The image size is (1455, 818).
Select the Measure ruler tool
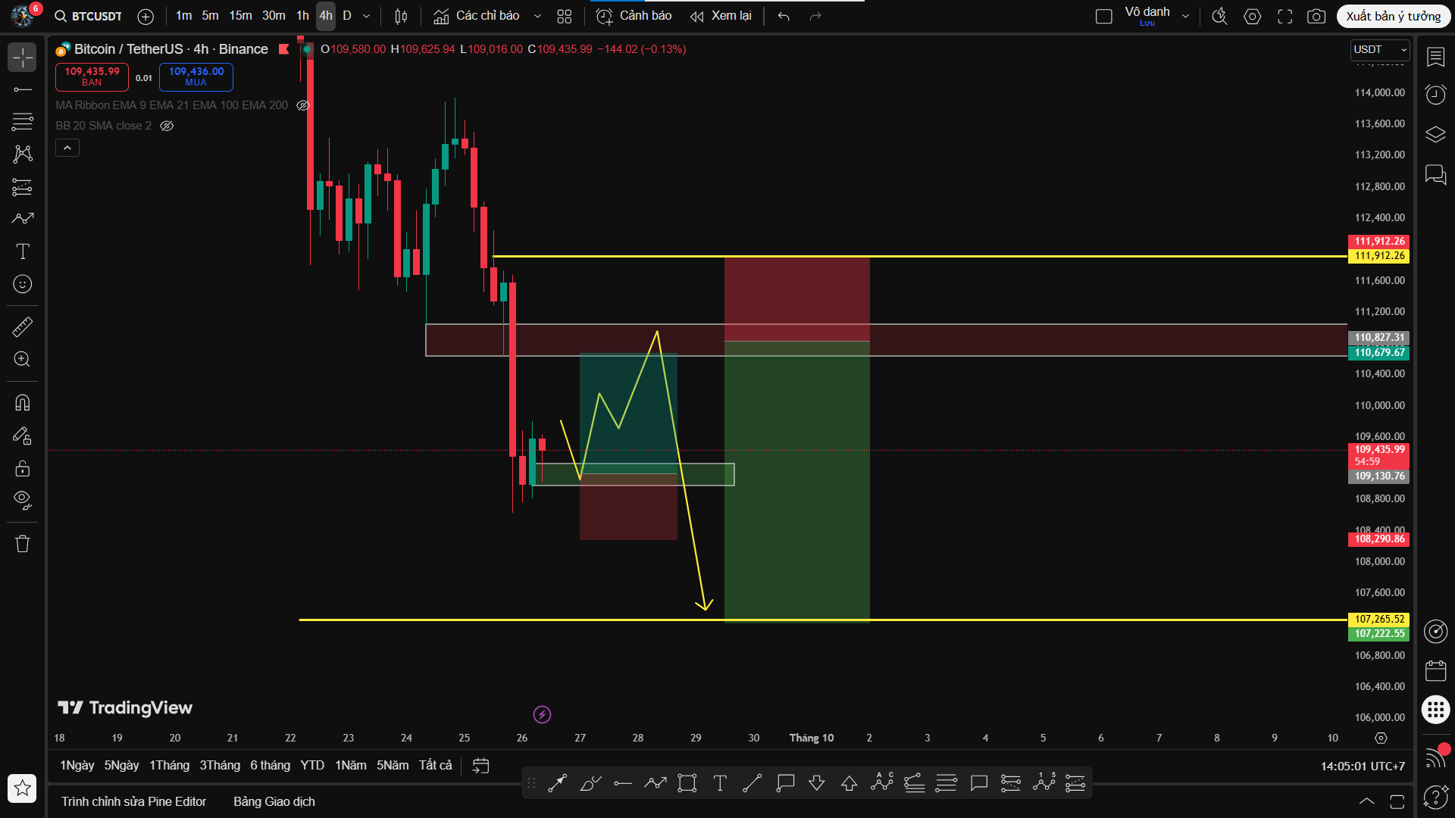click(22, 326)
